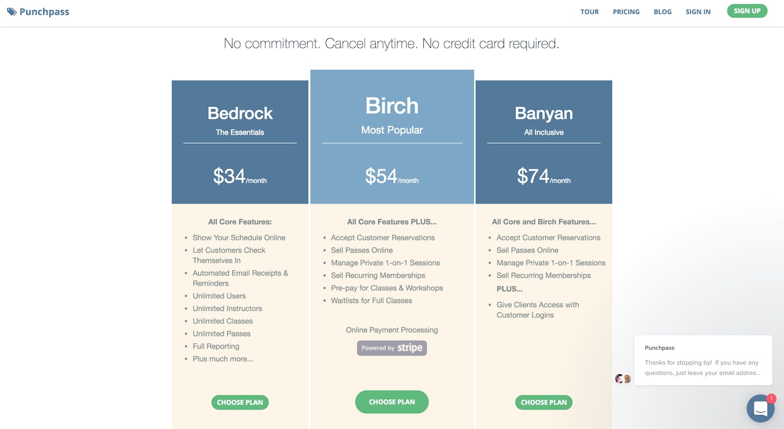Click the Birch Most Popular header

[391, 130]
